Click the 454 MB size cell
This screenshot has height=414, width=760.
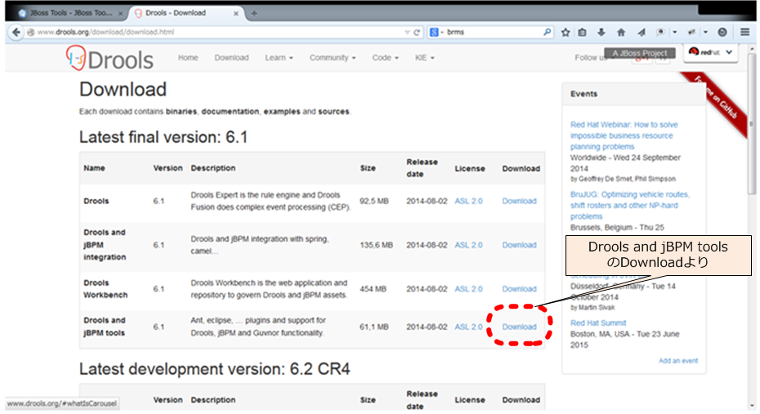coord(373,289)
